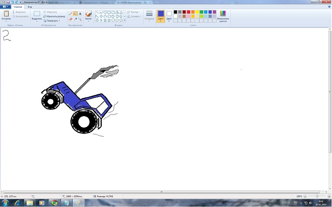
Task: Open the Outline (Контур) dropdown
Action: click(134, 12)
